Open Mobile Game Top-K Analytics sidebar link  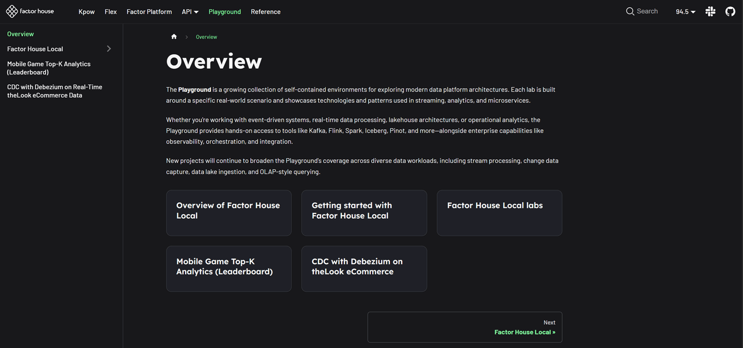(x=49, y=68)
